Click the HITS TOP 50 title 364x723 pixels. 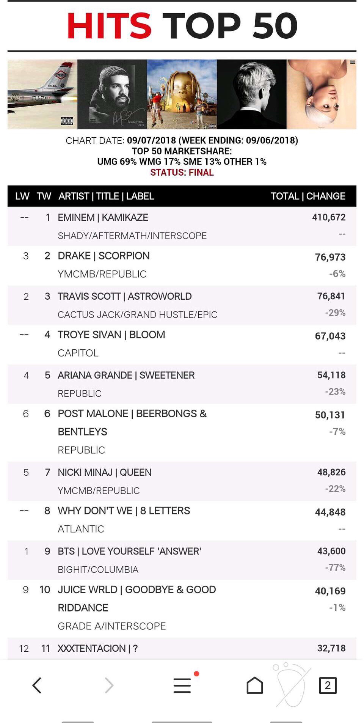(x=182, y=25)
